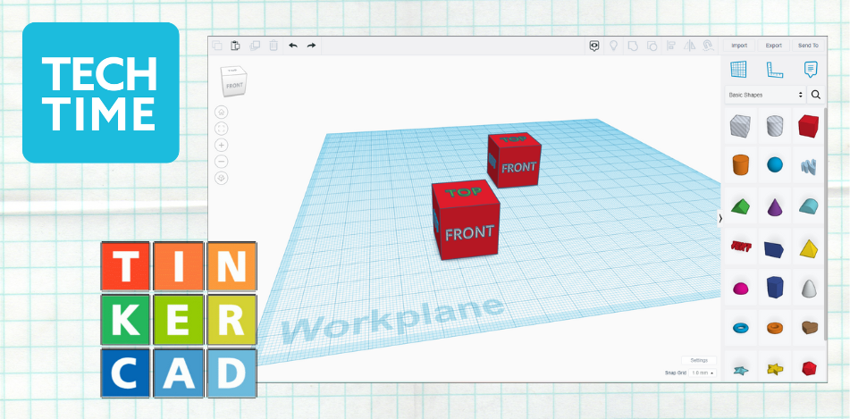Open the Snap Grid 1.0 mm dropdown
This screenshot has width=850, height=419.
pos(703,373)
